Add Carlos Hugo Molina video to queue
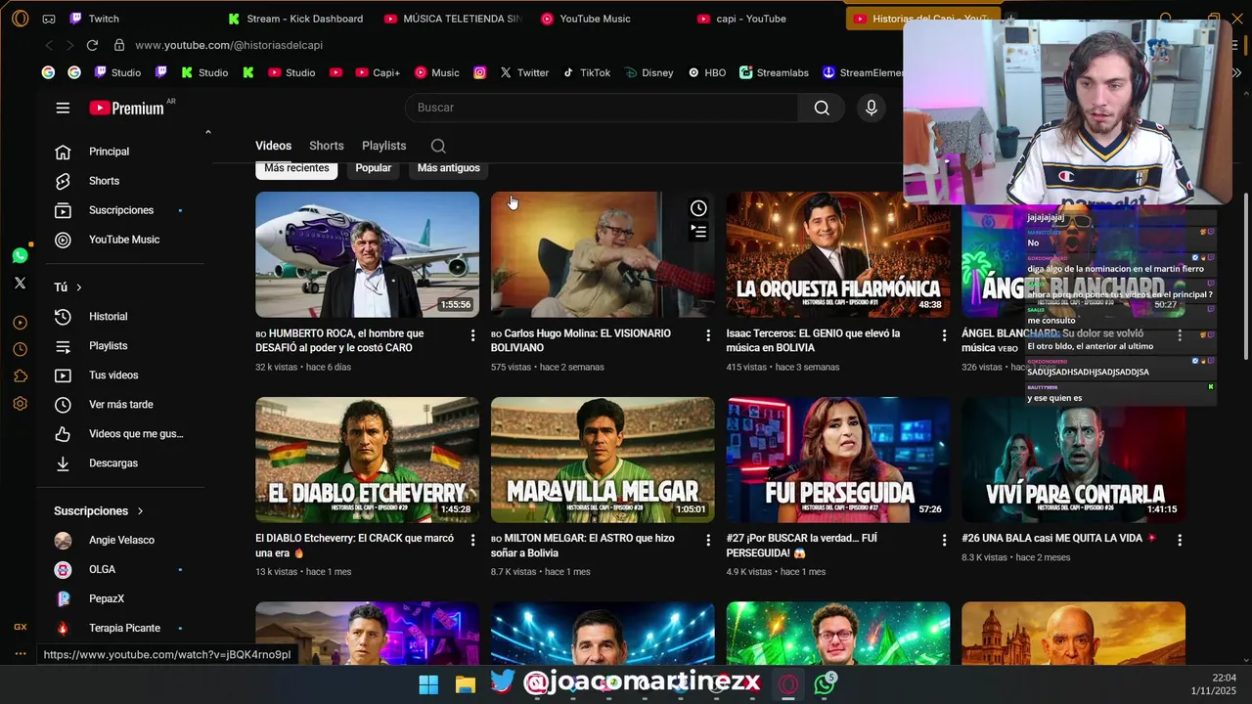Screen dimensions: 1252x704 click(x=698, y=232)
